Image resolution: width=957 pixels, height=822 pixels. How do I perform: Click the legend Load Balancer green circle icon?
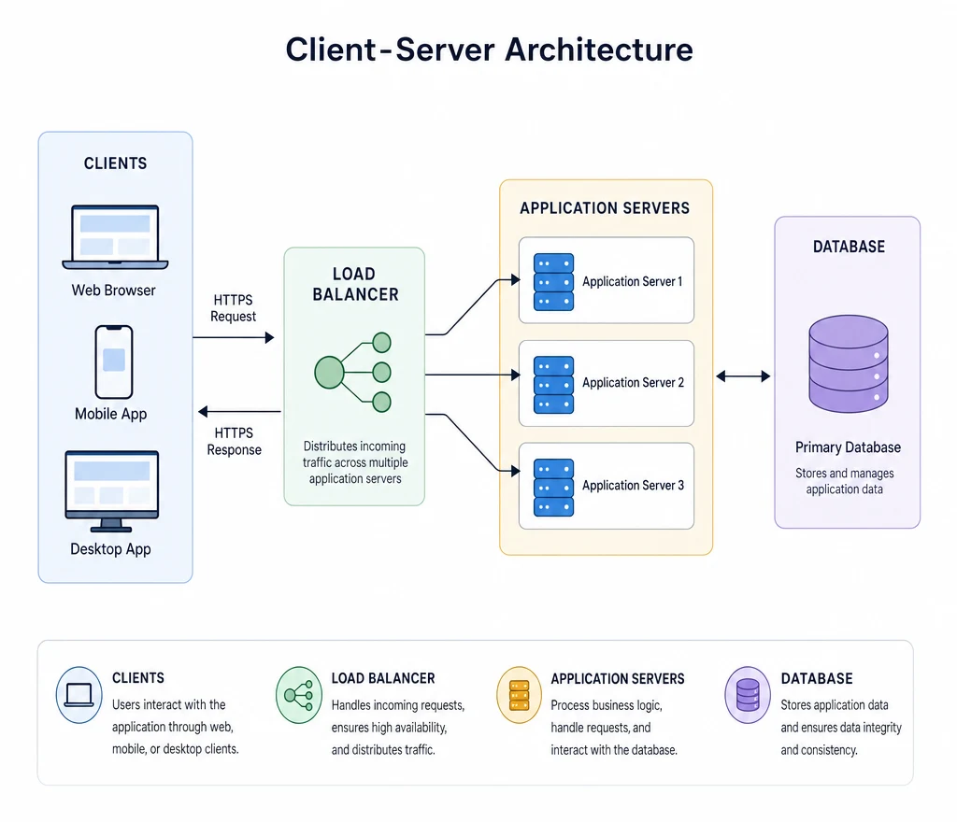[298, 695]
